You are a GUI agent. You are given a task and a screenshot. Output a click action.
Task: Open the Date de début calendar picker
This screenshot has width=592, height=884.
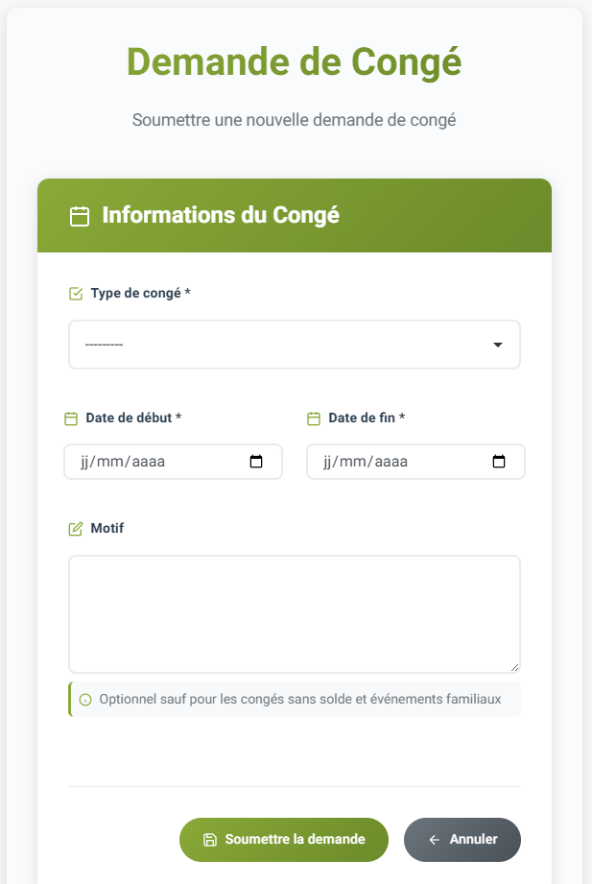[x=254, y=462]
